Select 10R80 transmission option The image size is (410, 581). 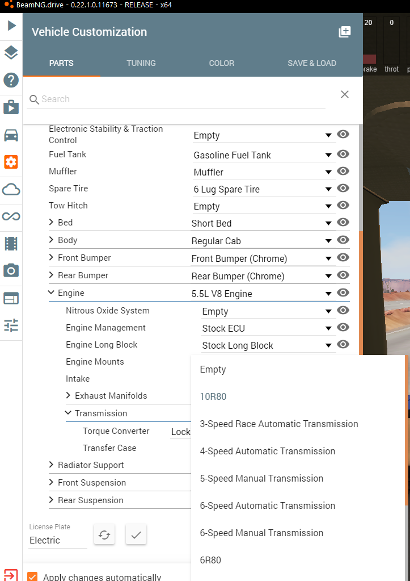[x=298, y=396]
